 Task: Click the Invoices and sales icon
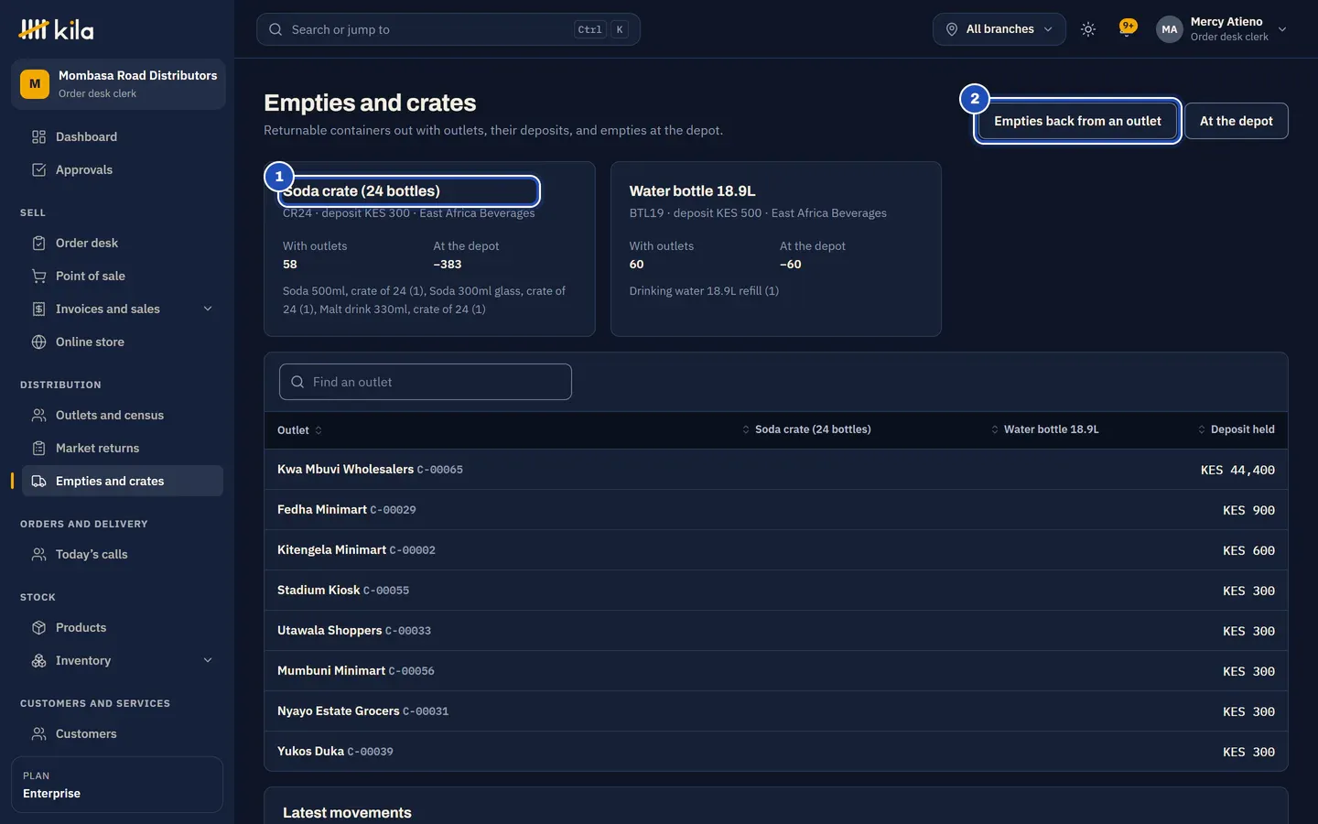[38, 309]
